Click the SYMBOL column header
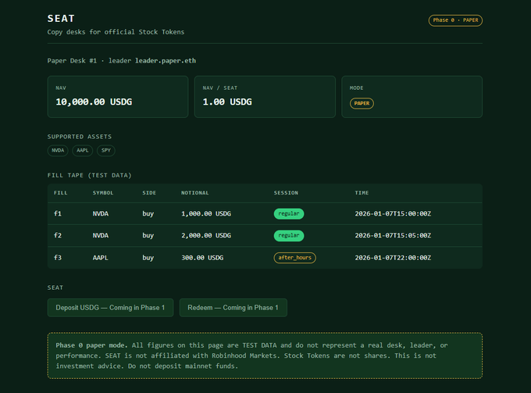 pos(103,193)
